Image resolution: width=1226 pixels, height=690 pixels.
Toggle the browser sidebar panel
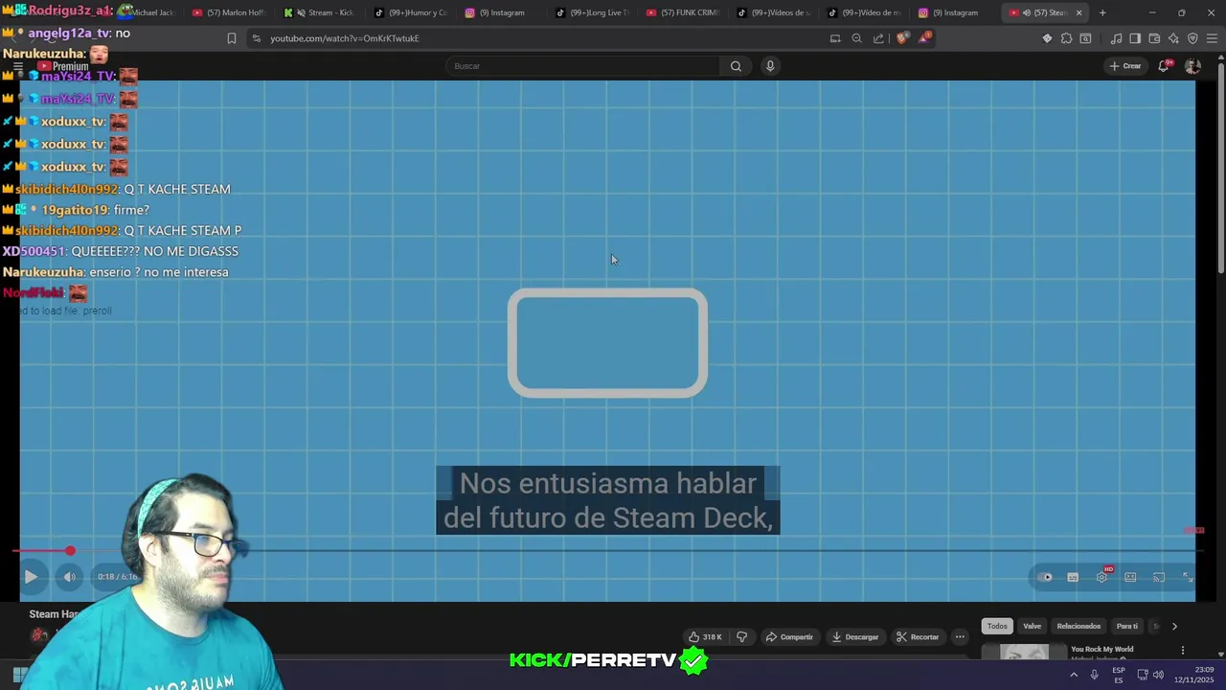coord(1135,38)
